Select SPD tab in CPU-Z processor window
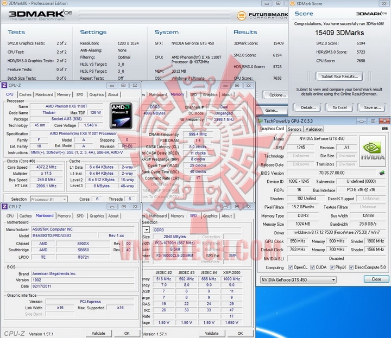 80,94
